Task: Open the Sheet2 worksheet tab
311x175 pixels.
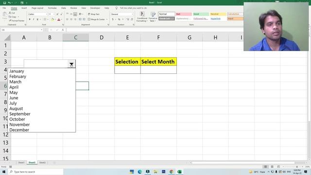Action: [42, 162]
